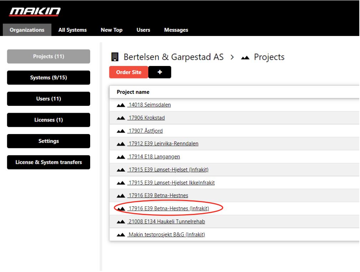
Task: Open Systems (9/15) in the sidebar
Action: (x=49, y=78)
